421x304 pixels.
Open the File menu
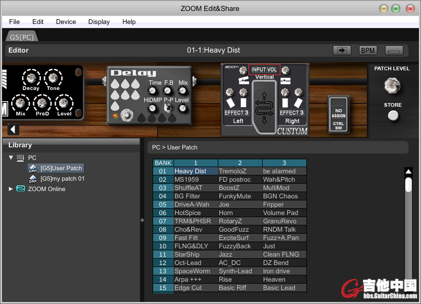14,22
